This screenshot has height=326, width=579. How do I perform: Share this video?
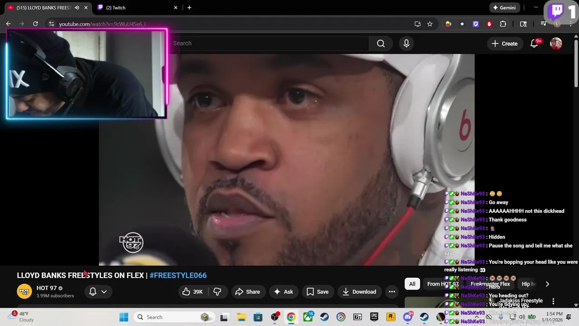tap(247, 292)
